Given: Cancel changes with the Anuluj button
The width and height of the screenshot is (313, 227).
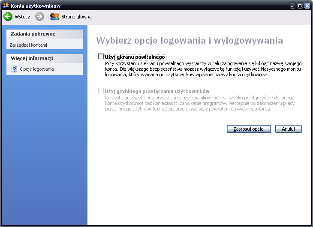Looking at the screenshot, I should (288, 129).
